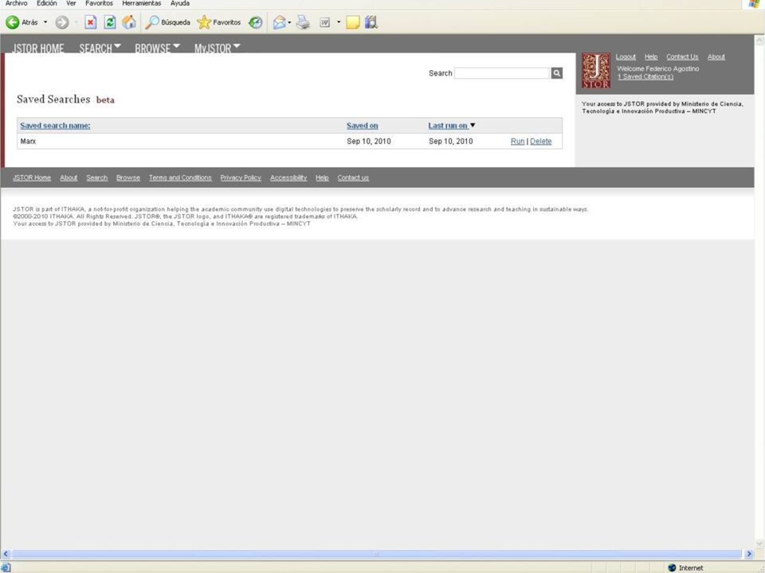The image size is (765, 573).
Task: Open the Archivo menu
Action: coord(17,3)
